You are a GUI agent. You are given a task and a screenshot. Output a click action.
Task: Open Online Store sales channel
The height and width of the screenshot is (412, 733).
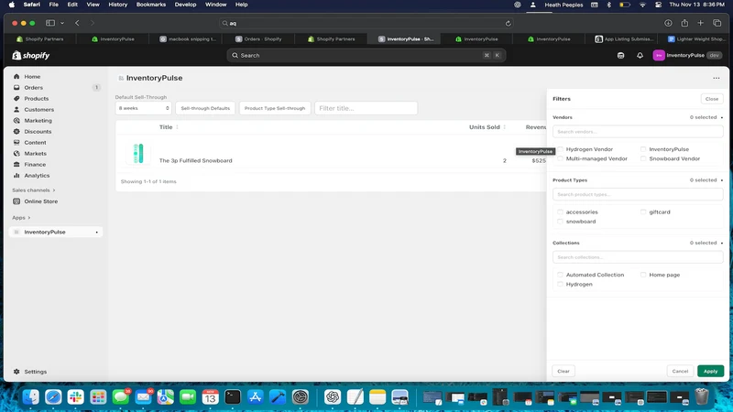tap(40, 201)
